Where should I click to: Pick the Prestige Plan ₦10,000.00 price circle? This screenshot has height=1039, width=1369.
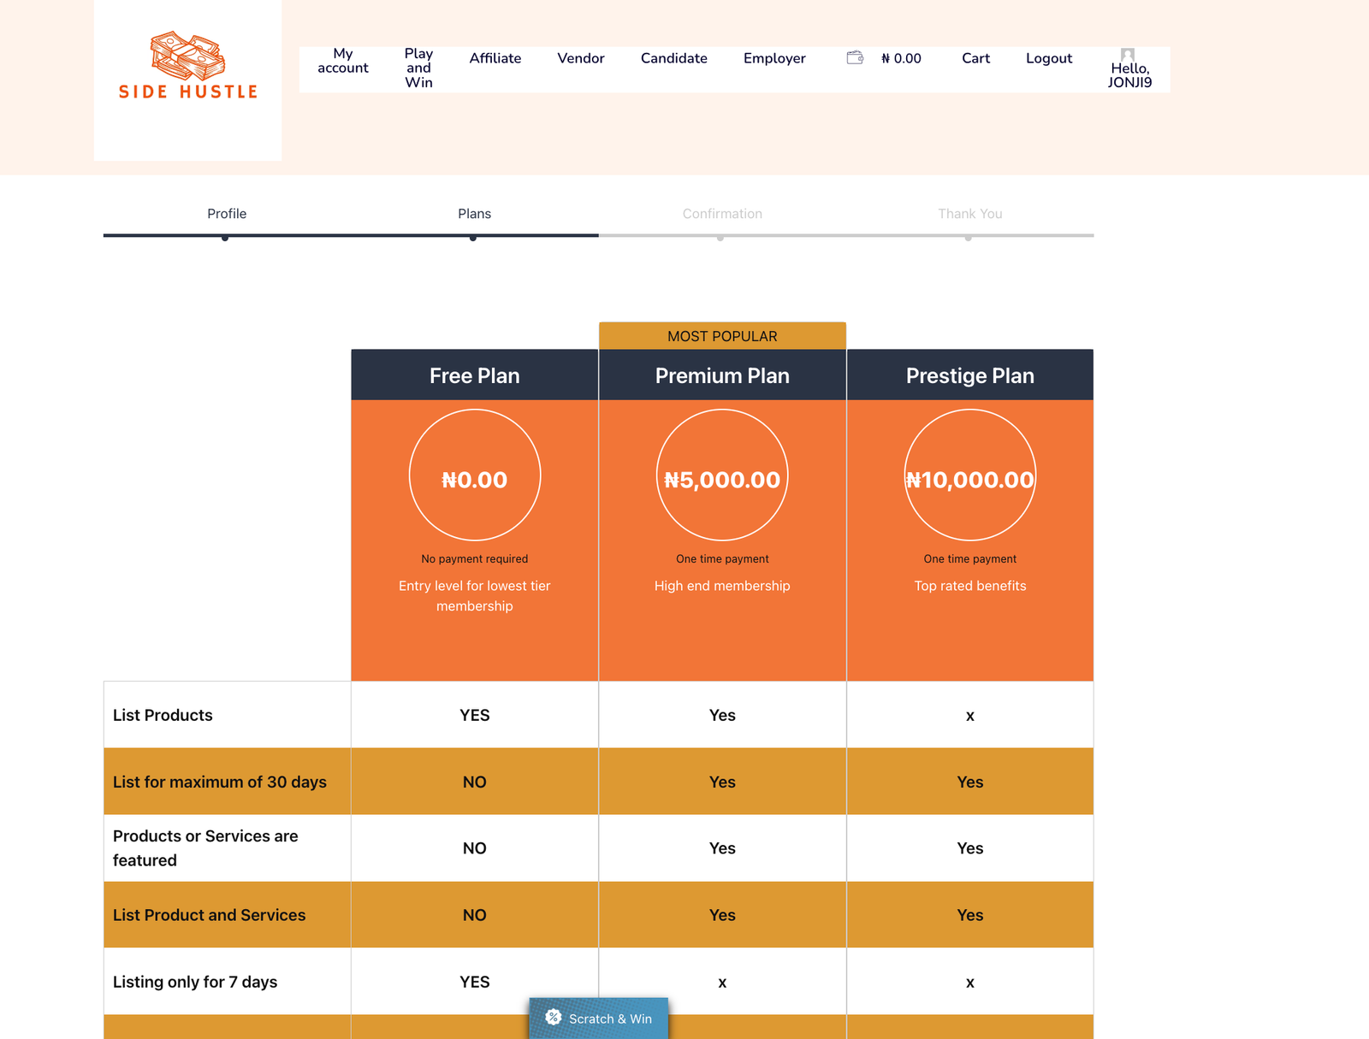coord(969,475)
